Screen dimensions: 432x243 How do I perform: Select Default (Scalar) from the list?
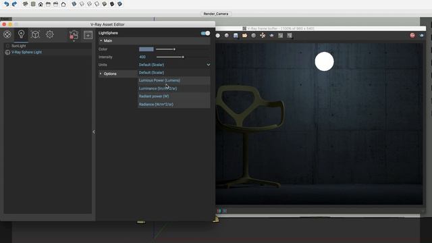174,73
